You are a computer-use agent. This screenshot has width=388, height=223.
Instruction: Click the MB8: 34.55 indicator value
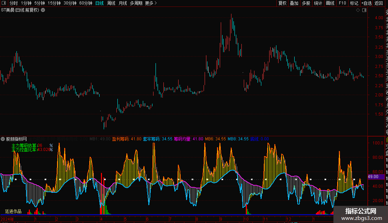point(238,139)
